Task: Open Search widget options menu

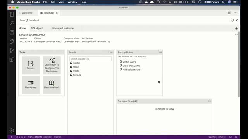Action: (111, 52)
